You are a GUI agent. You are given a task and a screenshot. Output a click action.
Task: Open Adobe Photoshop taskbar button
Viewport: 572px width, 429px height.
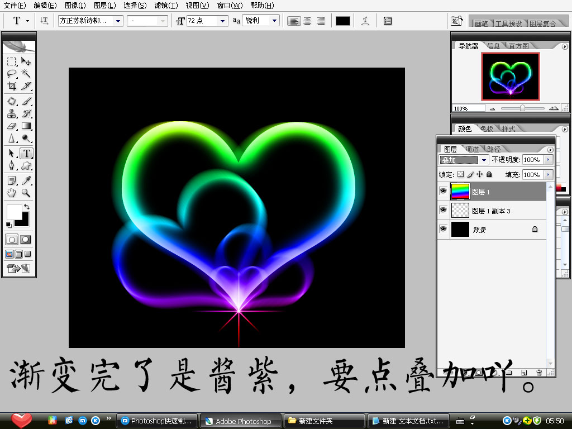pos(241,421)
